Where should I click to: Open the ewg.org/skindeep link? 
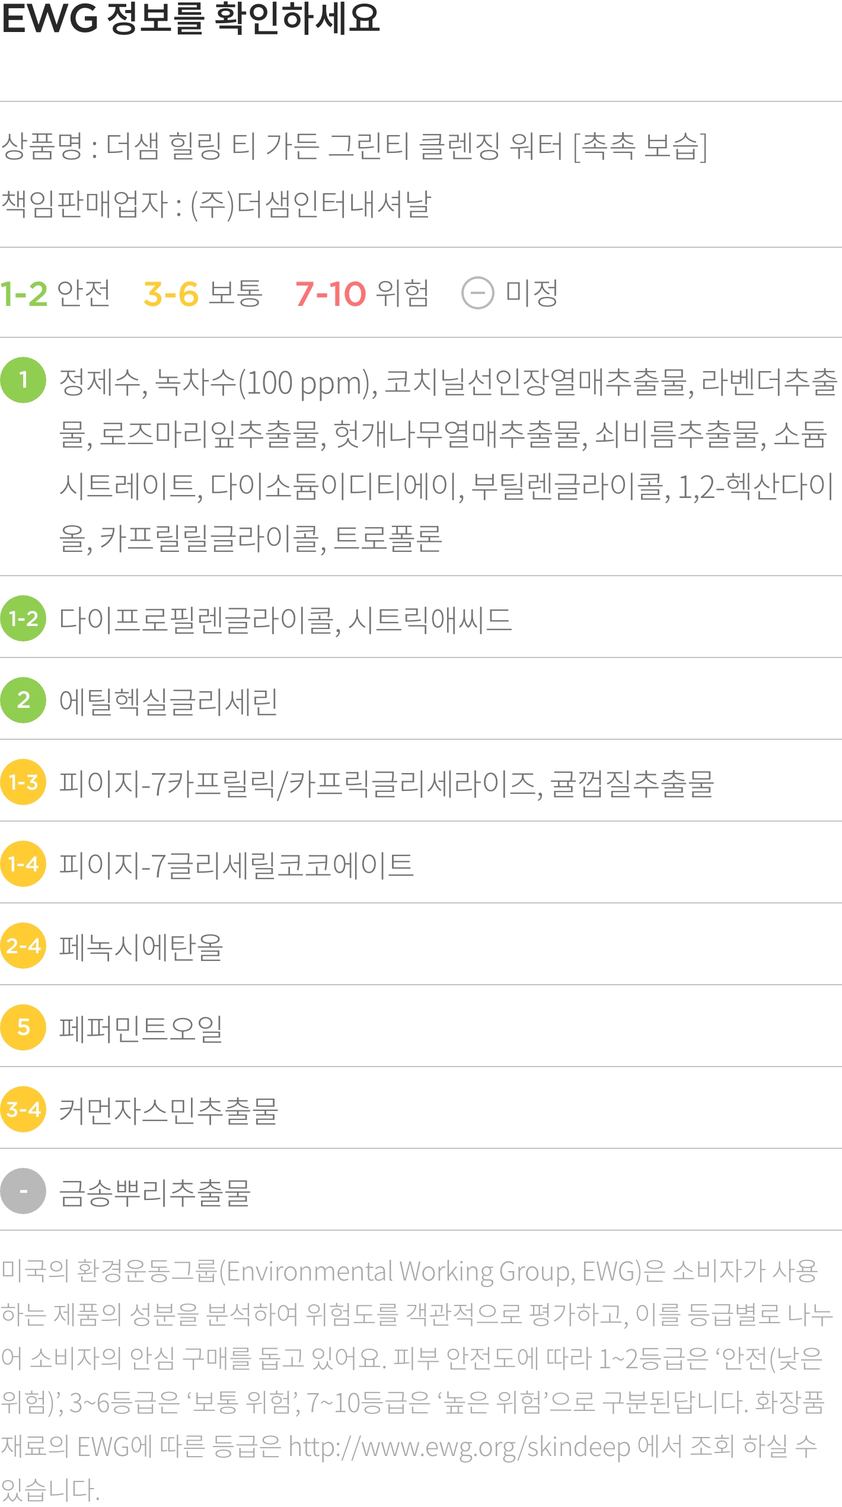point(459,1447)
